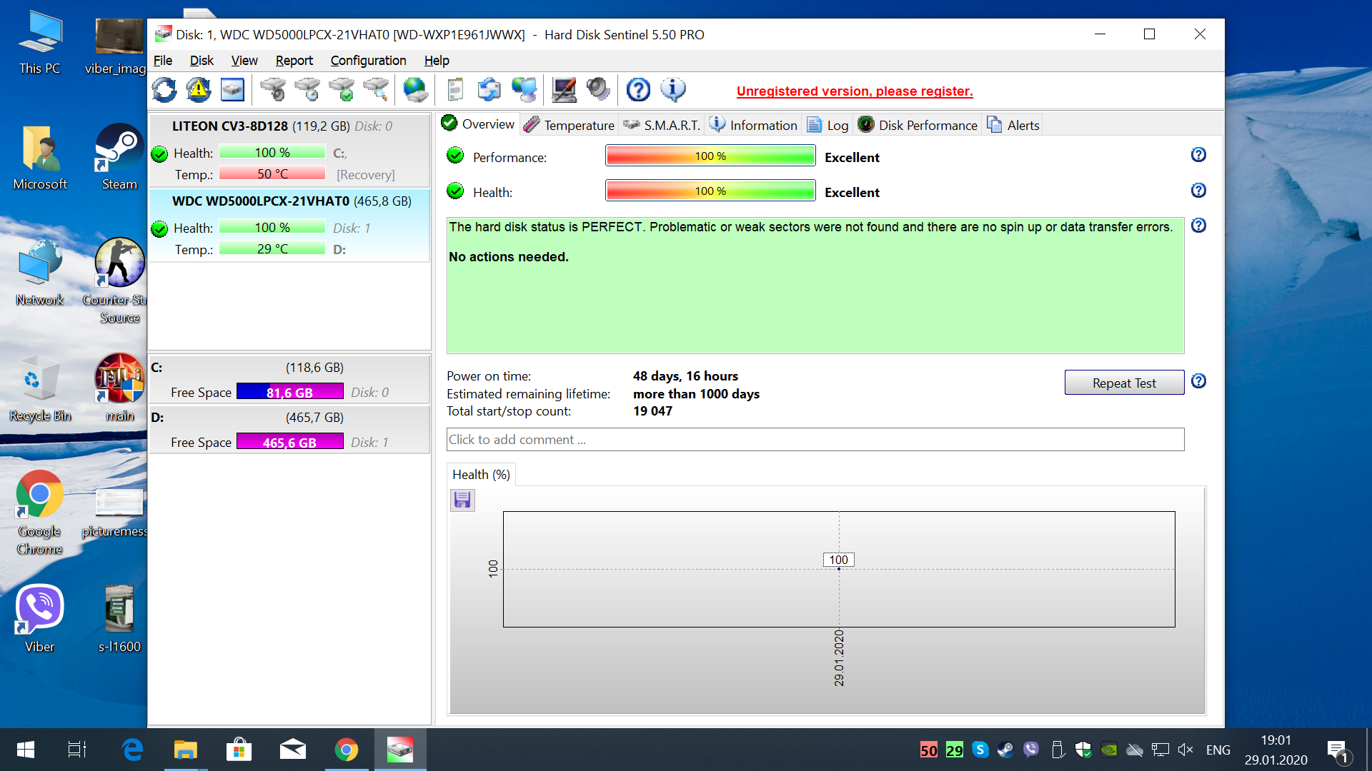The image size is (1372, 771).
Task: Click the blue question mark toolbar icon
Action: pos(638,90)
